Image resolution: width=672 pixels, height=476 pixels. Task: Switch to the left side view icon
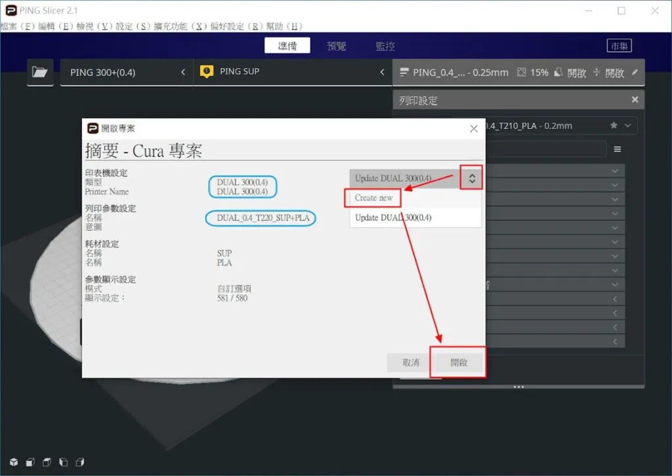click(x=64, y=462)
